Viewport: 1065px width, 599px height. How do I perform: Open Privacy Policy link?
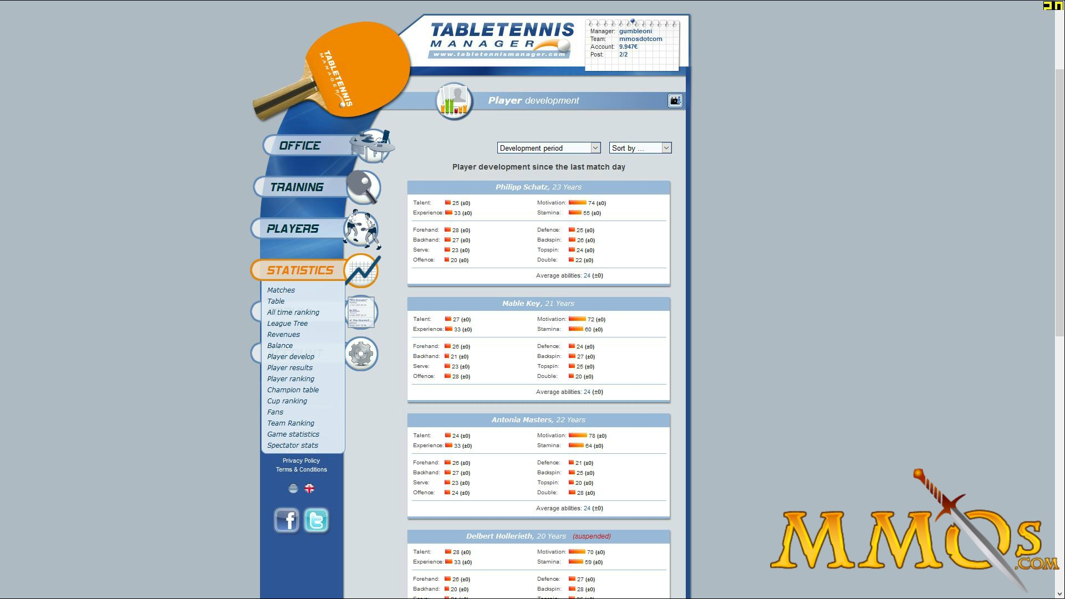click(301, 461)
